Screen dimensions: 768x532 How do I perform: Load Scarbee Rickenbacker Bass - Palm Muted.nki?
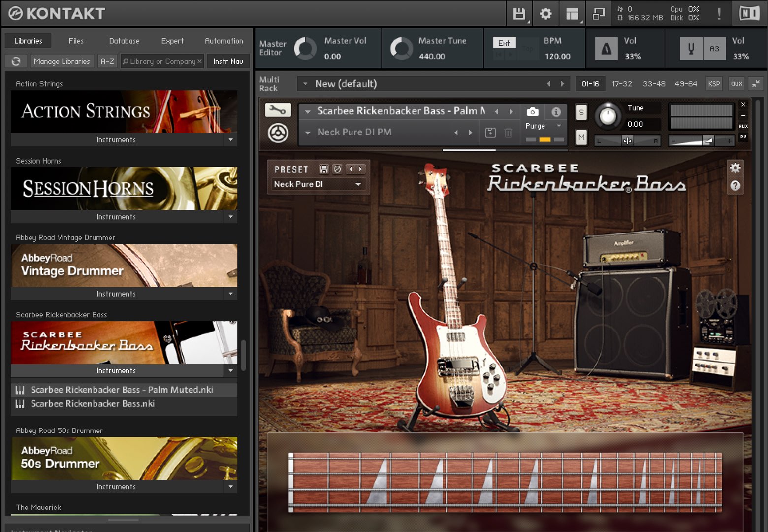coord(124,390)
